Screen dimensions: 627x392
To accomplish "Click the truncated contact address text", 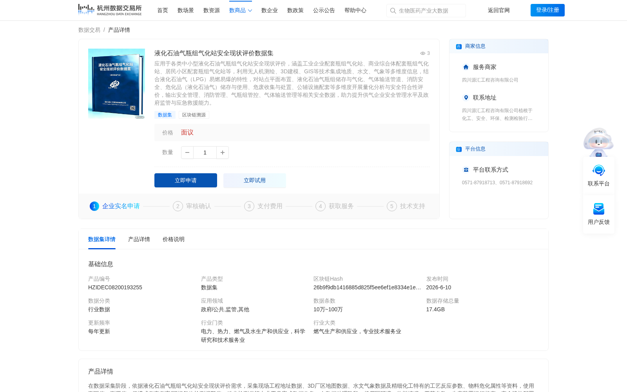I will 497,114.
